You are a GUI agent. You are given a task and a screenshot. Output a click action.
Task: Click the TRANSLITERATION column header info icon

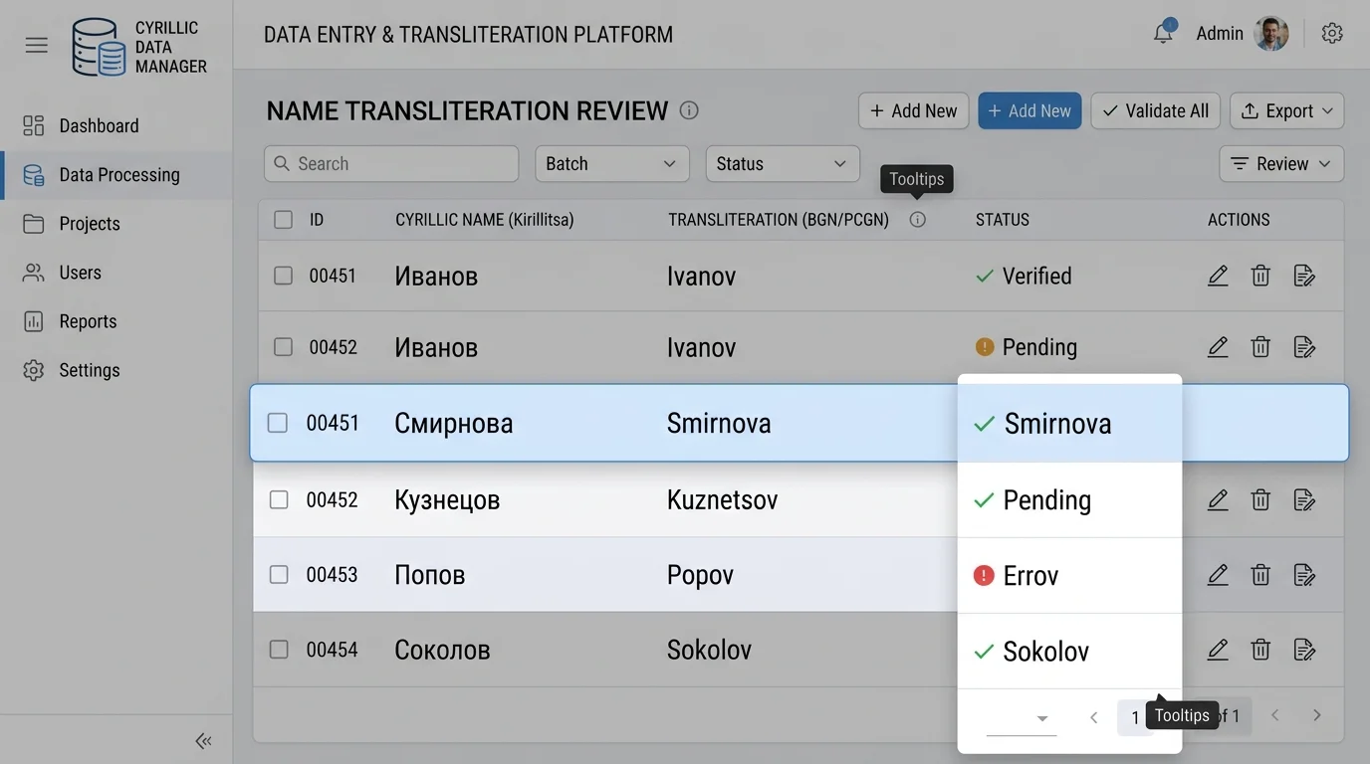click(x=916, y=220)
